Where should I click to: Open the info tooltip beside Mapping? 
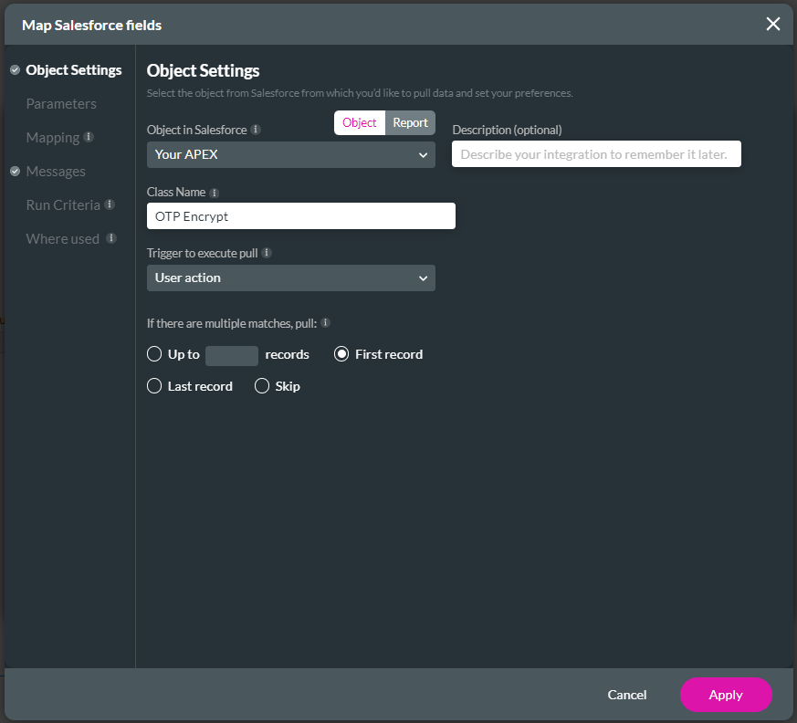pos(88,137)
